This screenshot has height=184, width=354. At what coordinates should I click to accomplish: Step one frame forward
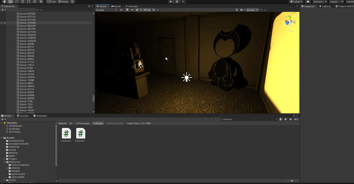[183, 2]
